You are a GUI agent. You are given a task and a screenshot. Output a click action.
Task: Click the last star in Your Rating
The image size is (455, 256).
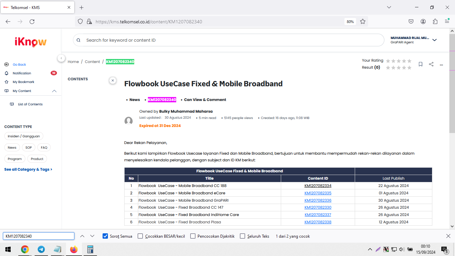(409, 61)
